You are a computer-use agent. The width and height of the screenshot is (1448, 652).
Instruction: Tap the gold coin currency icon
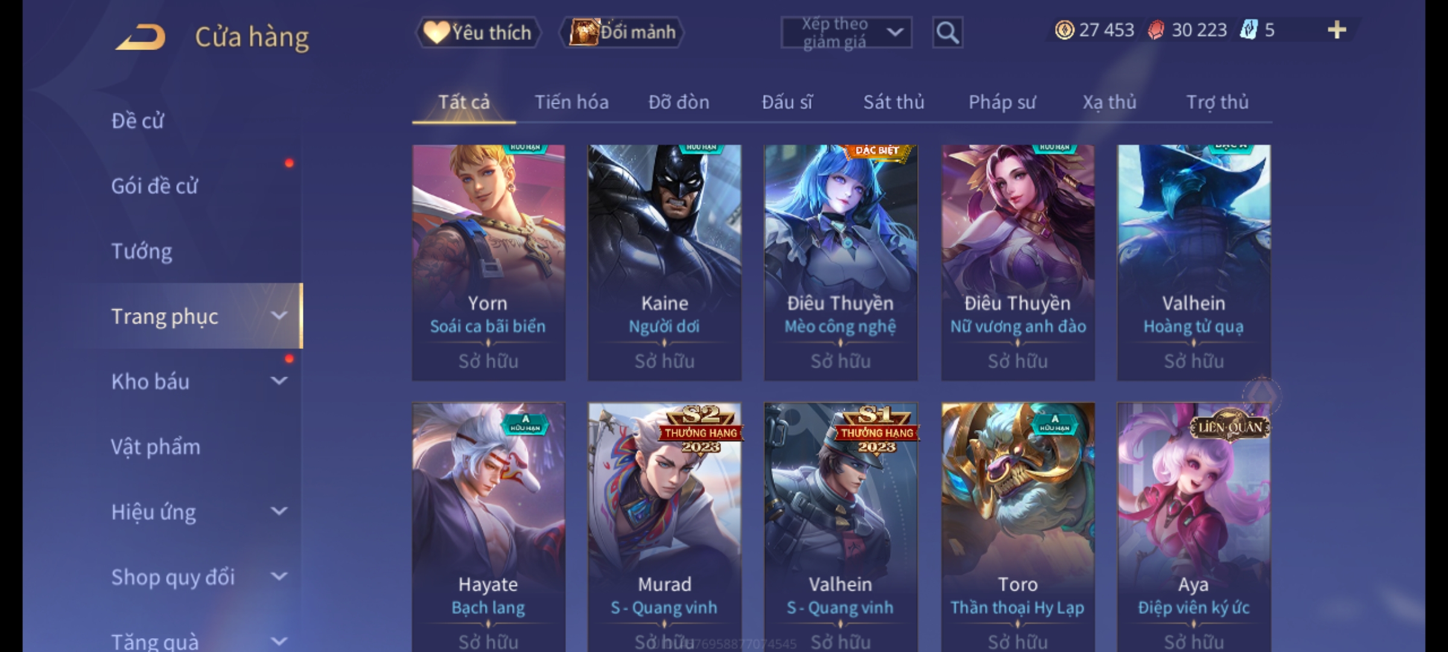(1064, 30)
